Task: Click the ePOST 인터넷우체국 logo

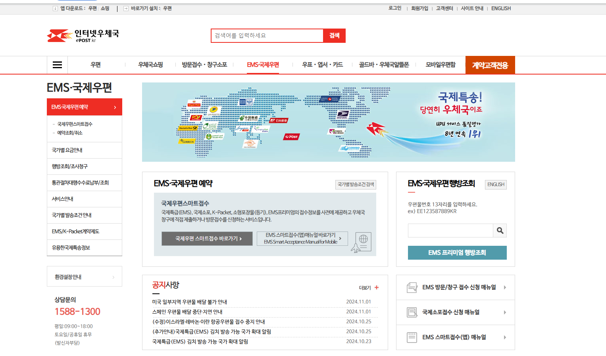Action: (x=83, y=36)
